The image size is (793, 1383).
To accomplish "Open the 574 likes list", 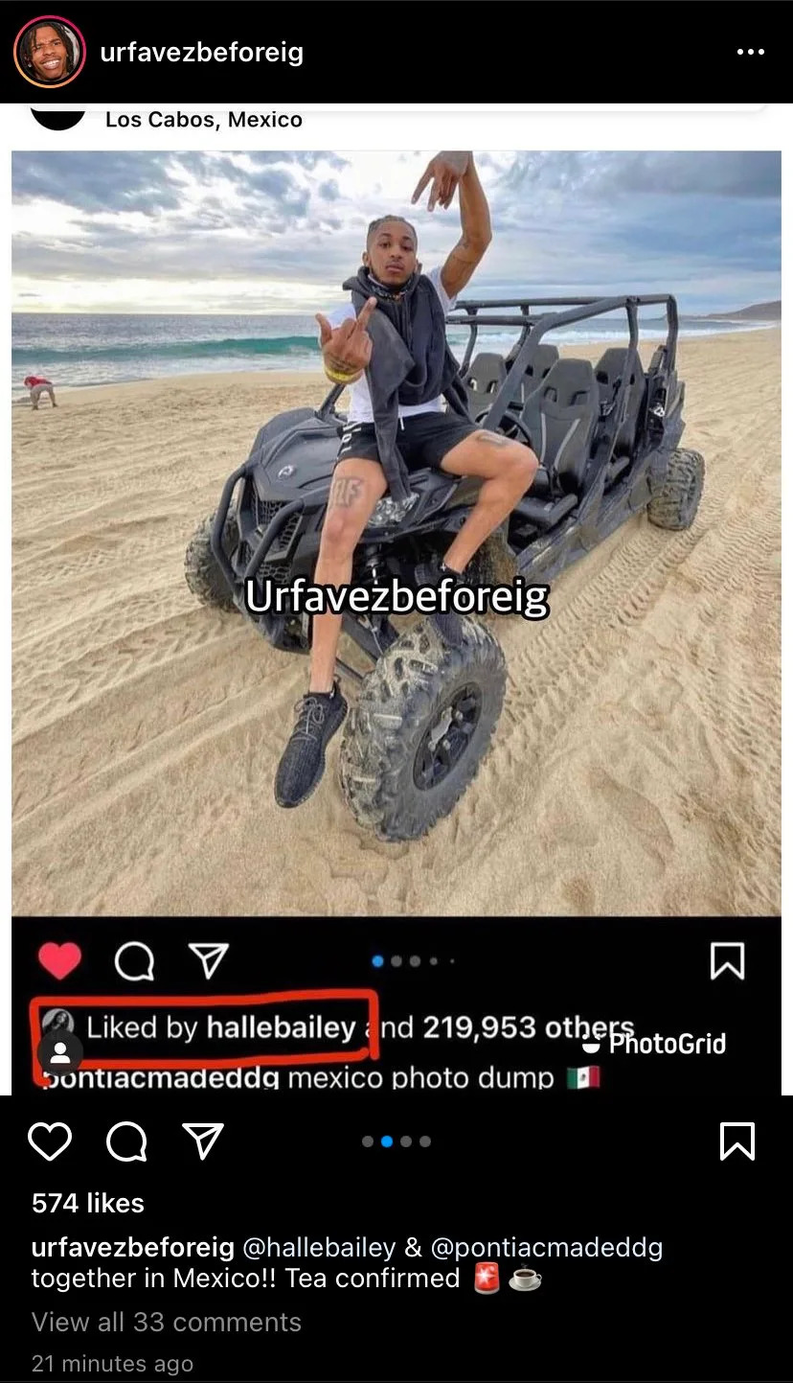I will coord(88,1203).
